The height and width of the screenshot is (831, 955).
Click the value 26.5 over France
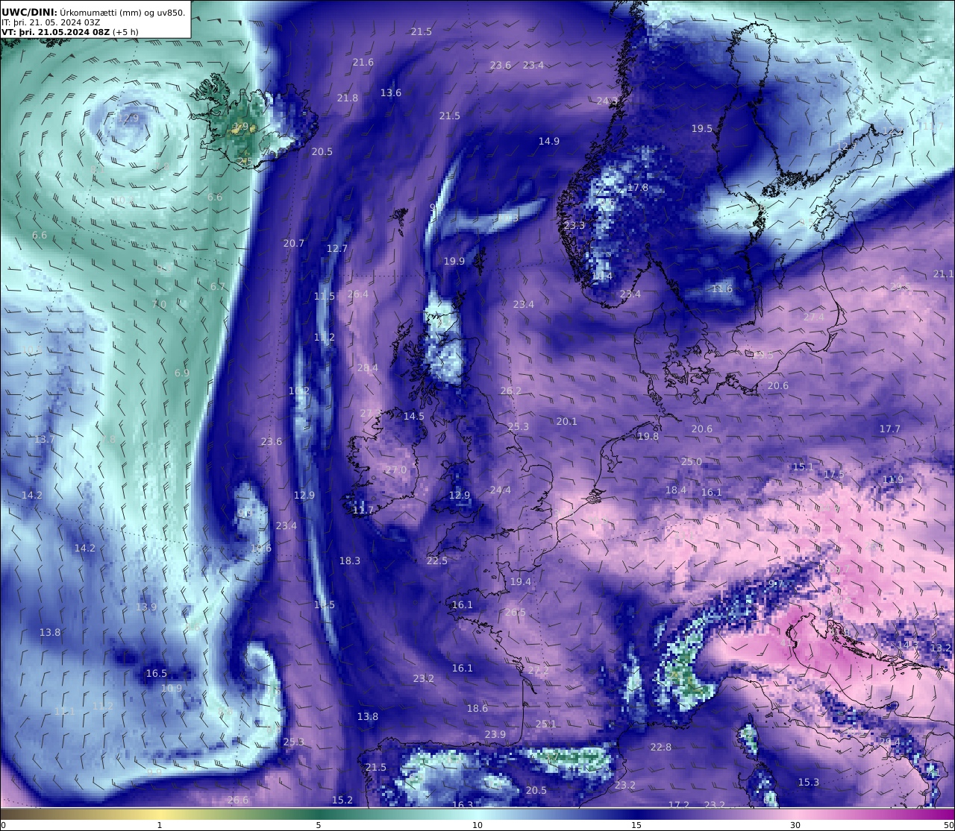(x=516, y=613)
